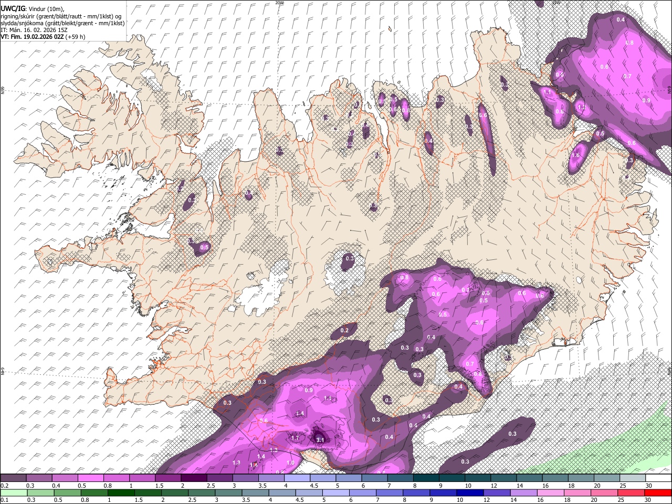Click the '0.1' label under the rain scale
The height and width of the screenshot is (504, 672).
(x=5, y=500)
